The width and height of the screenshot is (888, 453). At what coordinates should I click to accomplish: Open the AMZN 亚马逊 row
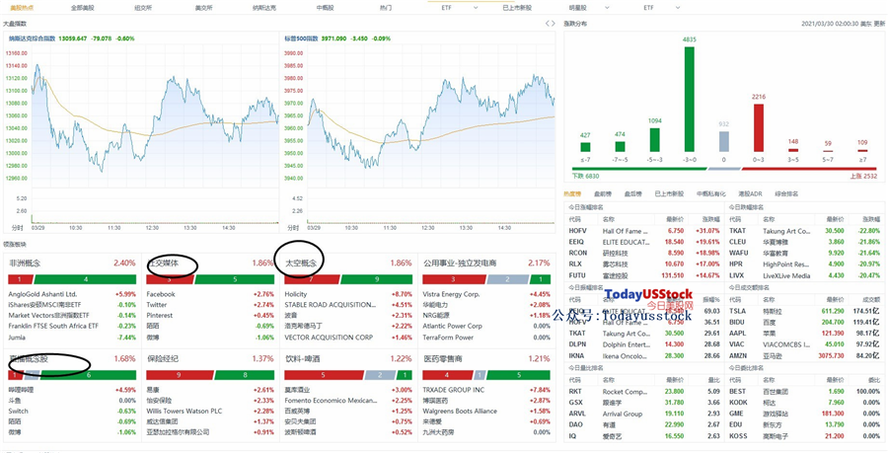pyautogui.click(x=805, y=355)
